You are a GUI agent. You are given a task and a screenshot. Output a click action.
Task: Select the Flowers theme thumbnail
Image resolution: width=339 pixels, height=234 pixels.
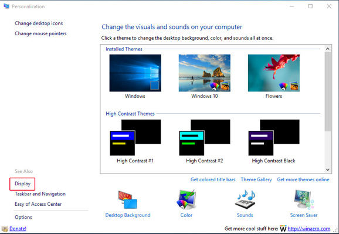[x=274, y=73]
